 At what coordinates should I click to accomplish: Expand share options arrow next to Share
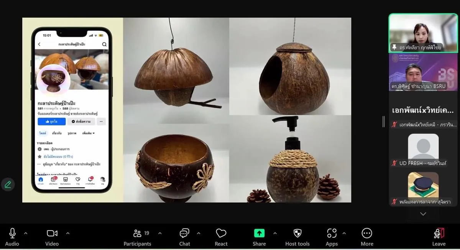pyautogui.click(x=275, y=233)
